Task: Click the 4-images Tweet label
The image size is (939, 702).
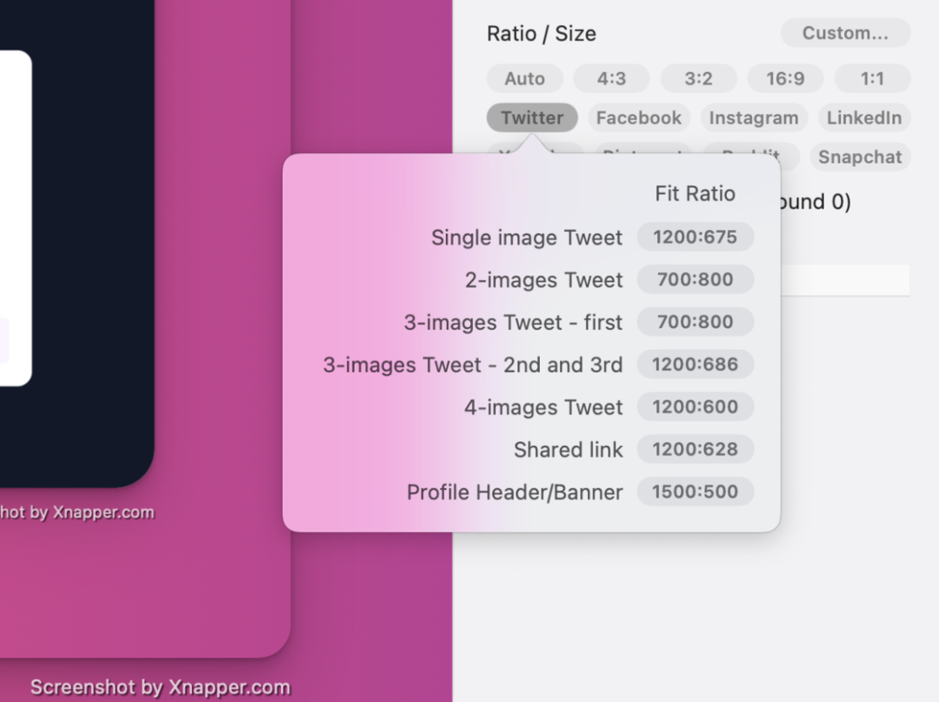Action: pos(543,407)
